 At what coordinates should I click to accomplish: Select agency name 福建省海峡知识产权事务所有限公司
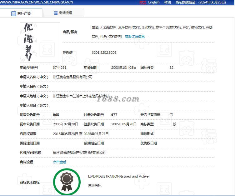coord(79,153)
